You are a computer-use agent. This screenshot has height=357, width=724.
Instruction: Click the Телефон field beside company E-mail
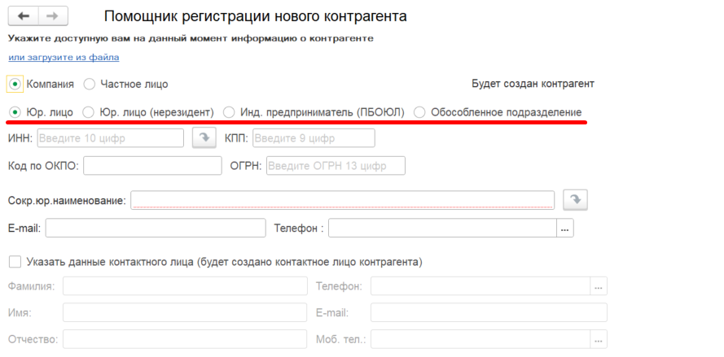click(x=442, y=228)
